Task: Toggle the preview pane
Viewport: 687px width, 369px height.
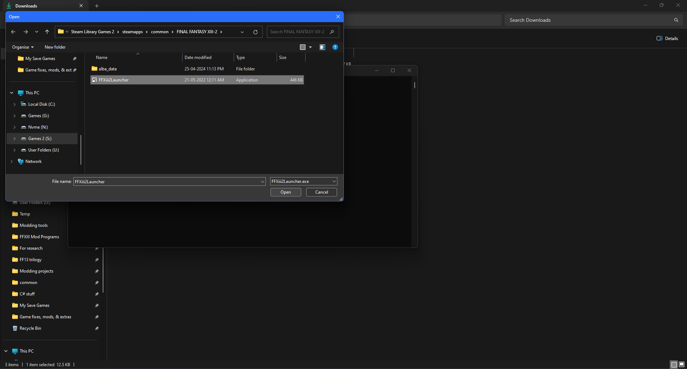Action: (x=322, y=47)
